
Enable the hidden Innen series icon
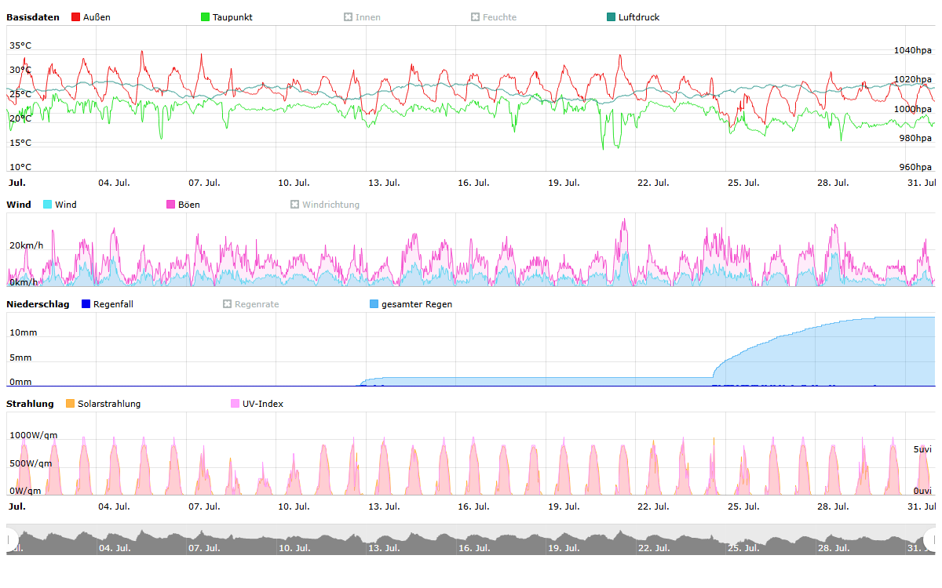(349, 17)
